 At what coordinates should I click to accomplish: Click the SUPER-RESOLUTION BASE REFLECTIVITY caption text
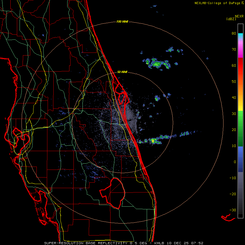(86, 243)
